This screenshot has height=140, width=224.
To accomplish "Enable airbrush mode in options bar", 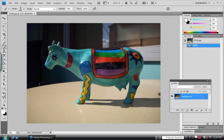I will 94,9.
